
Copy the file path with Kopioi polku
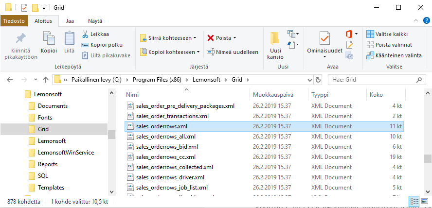click(x=102, y=45)
